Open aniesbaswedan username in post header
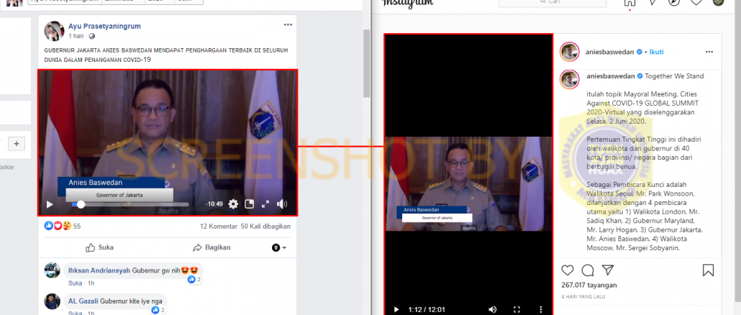Viewport: 741px width, 315px height. tap(610, 52)
